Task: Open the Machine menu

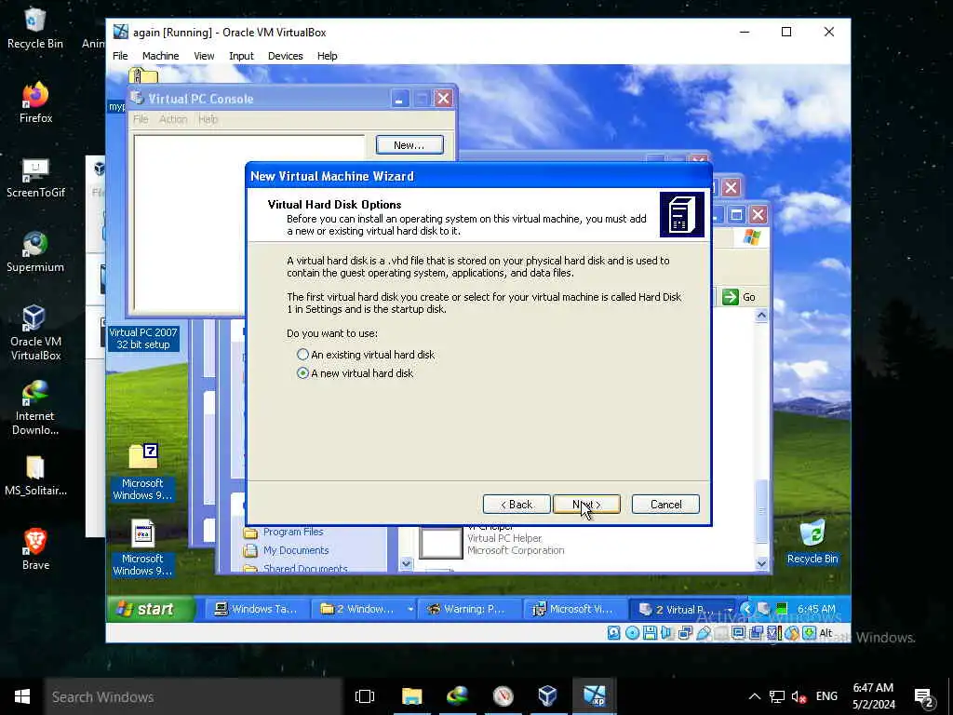Action: 160,56
